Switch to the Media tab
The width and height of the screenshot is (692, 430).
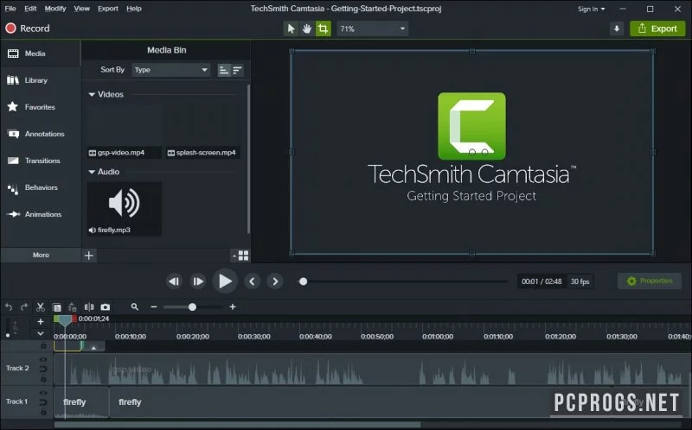pyautogui.click(x=40, y=54)
